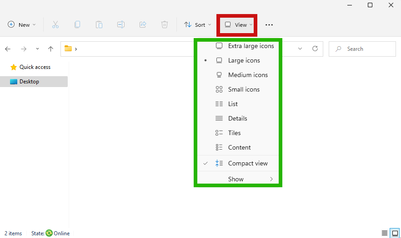Choose List view option

[238, 104]
